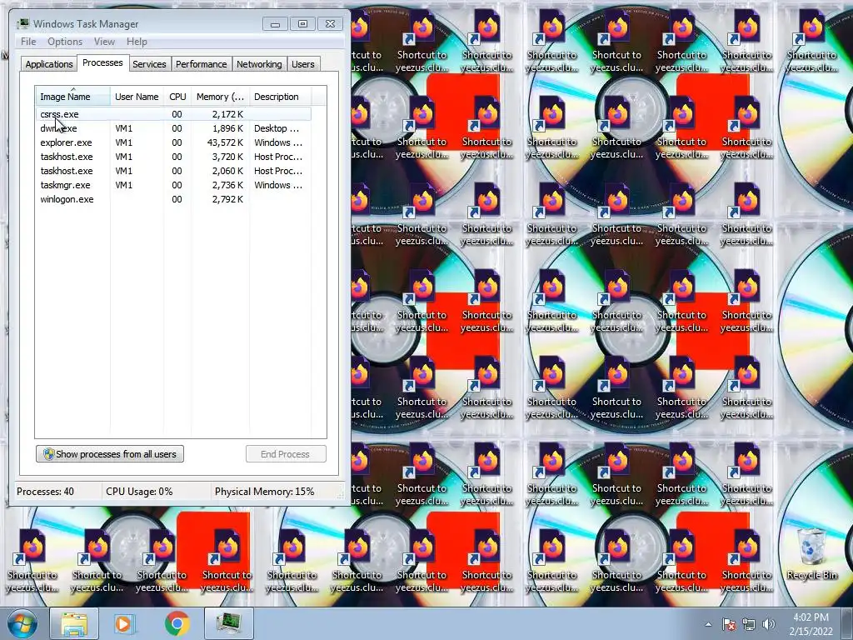Image resolution: width=853 pixels, height=640 pixels.
Task: Select the Task Manager taskbar button
Action: coord(228,623)
